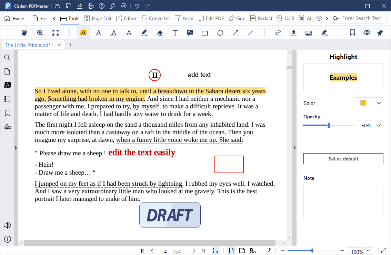Image resolution: width=391 pixels, height=255 pixels.
Task: Go to the next page
Action: click(x=194, y=251)
